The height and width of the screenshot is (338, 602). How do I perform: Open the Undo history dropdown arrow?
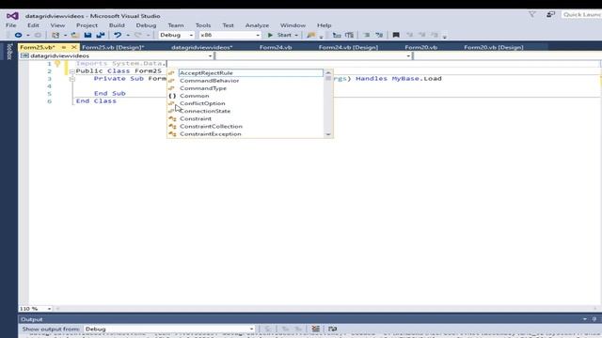[x=128, y=36]
